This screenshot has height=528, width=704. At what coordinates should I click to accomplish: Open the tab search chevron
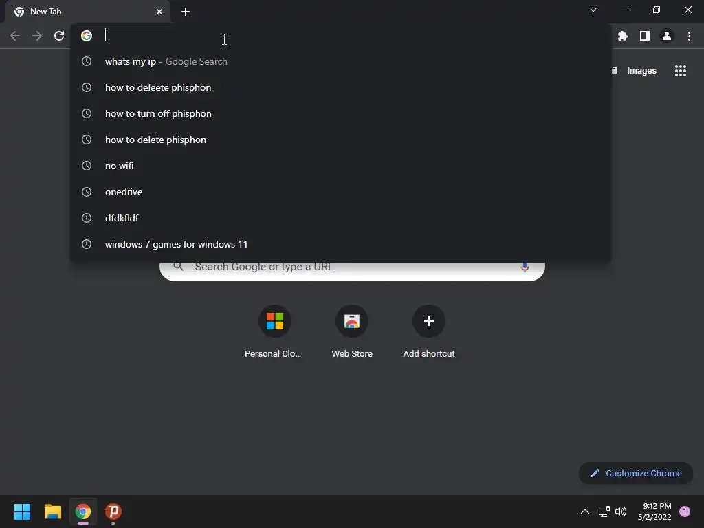coord(593,10)
